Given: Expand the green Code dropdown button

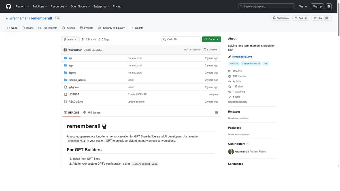Looking at the screenshot, I should (x=211, y=39).
